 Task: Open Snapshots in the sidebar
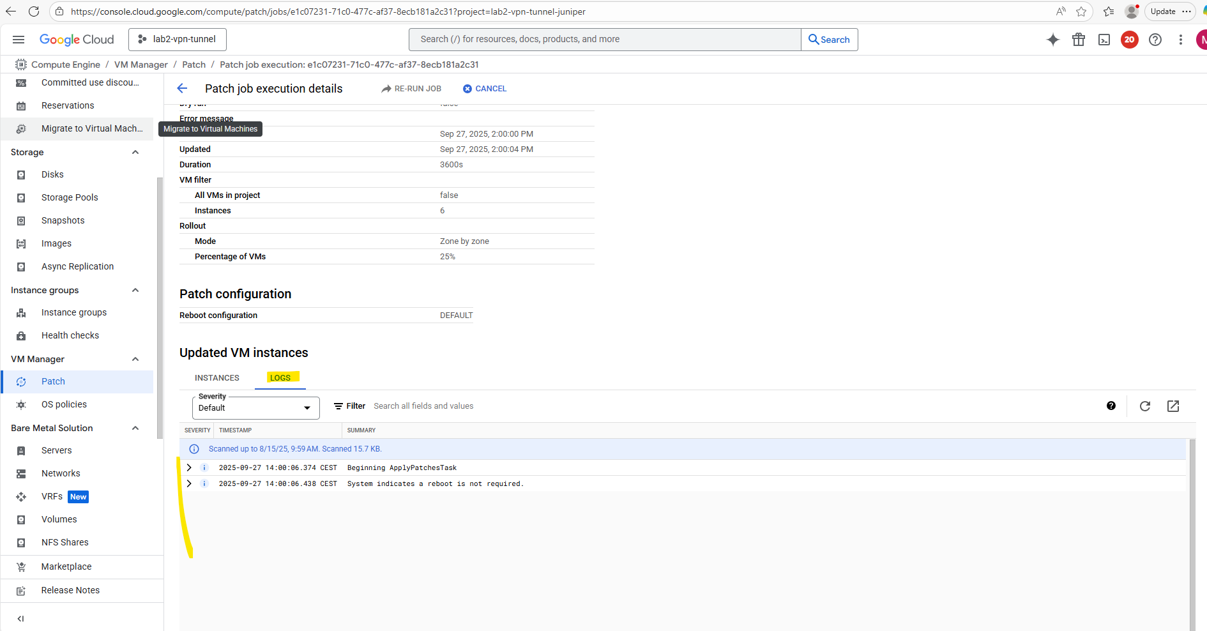[77, 221]
